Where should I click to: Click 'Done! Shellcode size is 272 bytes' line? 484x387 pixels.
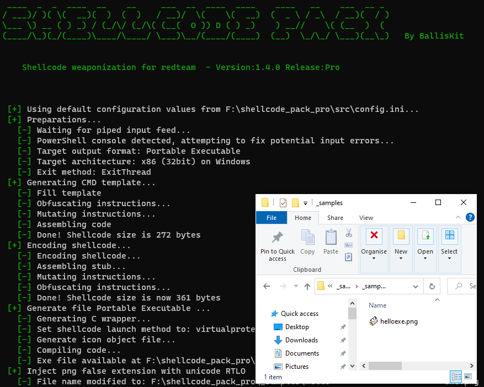coord(119,235)
